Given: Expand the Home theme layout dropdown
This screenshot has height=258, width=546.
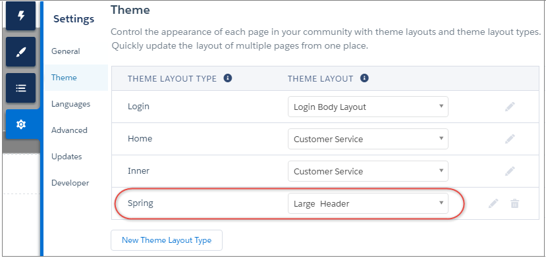Looking at the screenshot, I should pyautogui.click(x=368, y=139).
